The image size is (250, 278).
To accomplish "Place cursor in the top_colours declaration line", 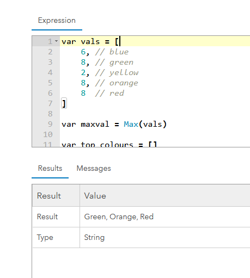I will tap(109, 145).
